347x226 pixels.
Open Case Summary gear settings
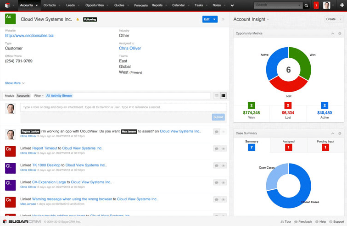click(340, 133)
